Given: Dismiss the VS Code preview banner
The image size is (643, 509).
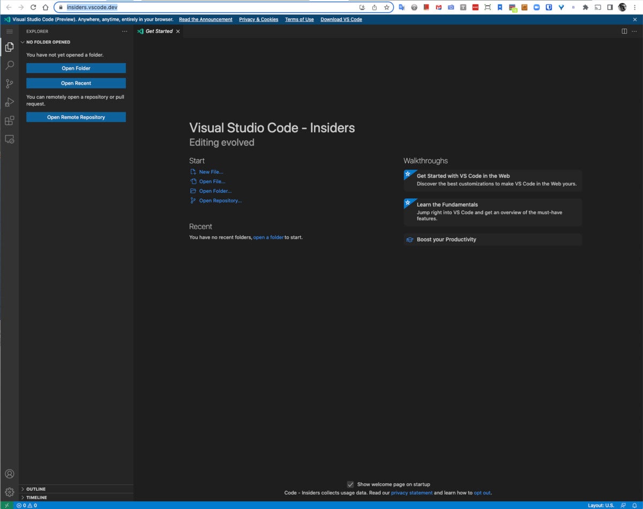Looking at the screenshot, I should coord(635,19).
